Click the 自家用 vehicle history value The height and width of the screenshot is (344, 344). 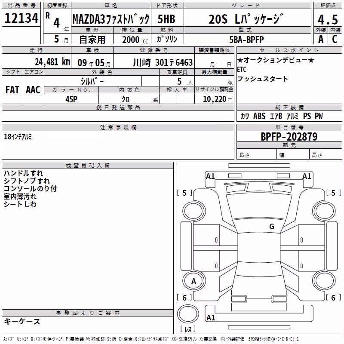coord(92,40)
